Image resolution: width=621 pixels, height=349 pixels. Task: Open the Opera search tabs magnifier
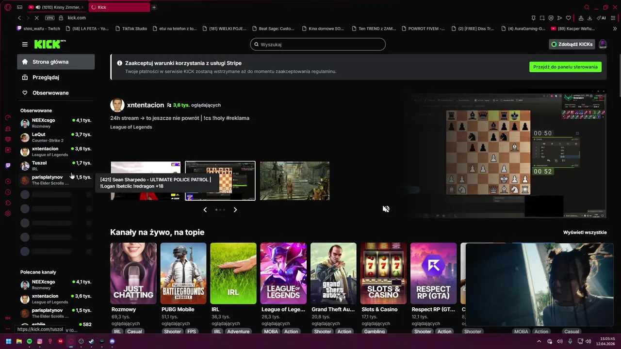pyautogui.click(x=587, y=7)
